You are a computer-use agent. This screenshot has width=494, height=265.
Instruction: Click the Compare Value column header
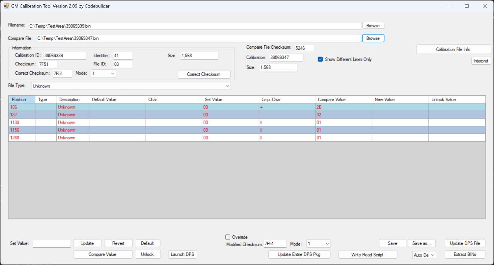click(343, 99)
